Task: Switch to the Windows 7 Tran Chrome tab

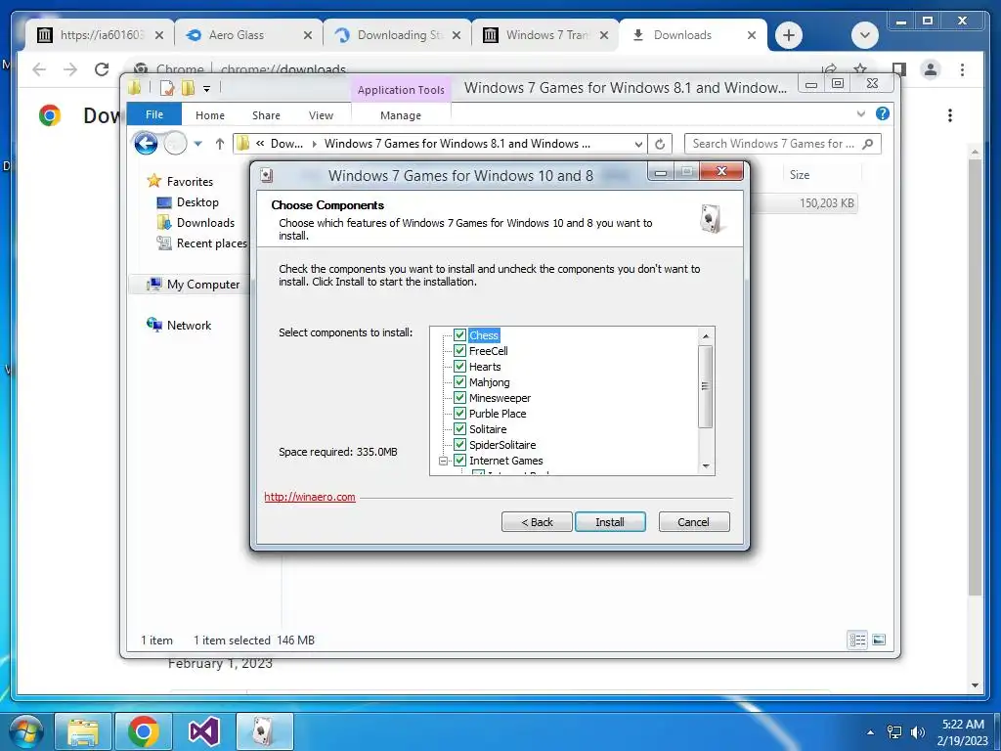Action: 545,35
